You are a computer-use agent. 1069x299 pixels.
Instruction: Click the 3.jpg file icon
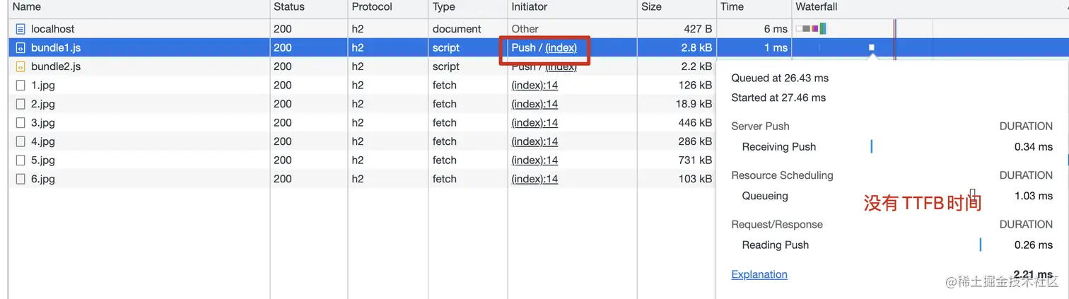[x=21, y=123]
